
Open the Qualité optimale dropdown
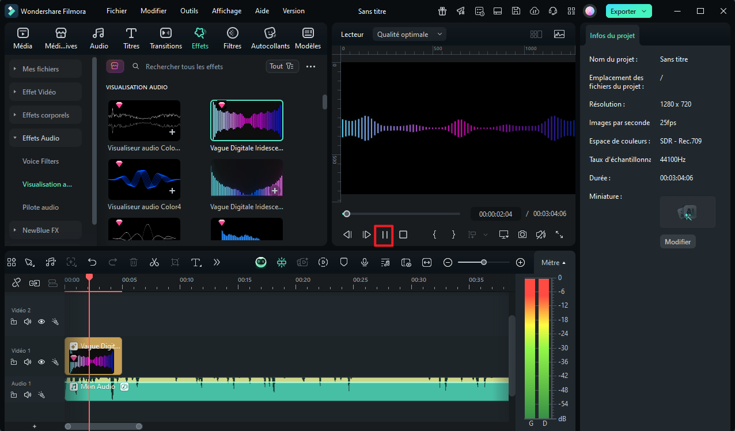coord(410,35)
